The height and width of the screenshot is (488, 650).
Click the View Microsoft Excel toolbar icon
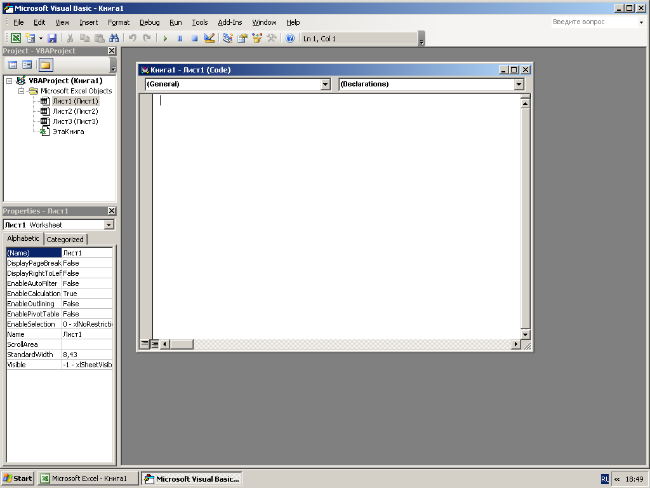[x=16, y=38]
